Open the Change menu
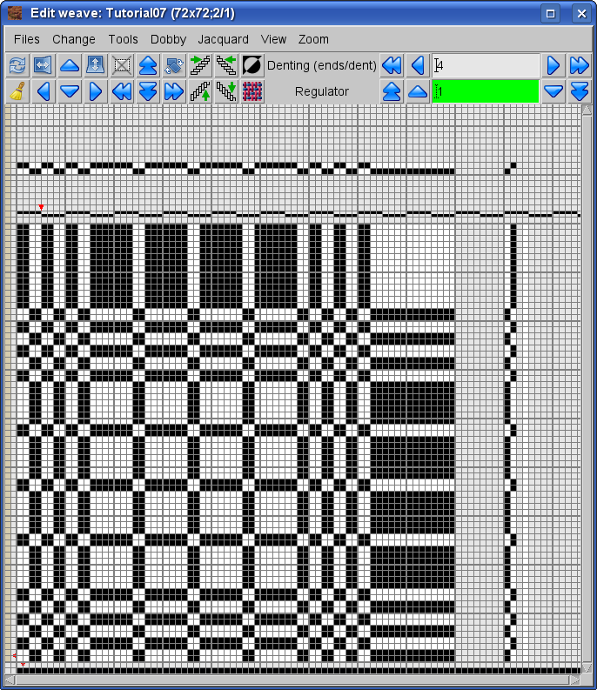Screen dimensions: 597x690 [x=74, y=39]
